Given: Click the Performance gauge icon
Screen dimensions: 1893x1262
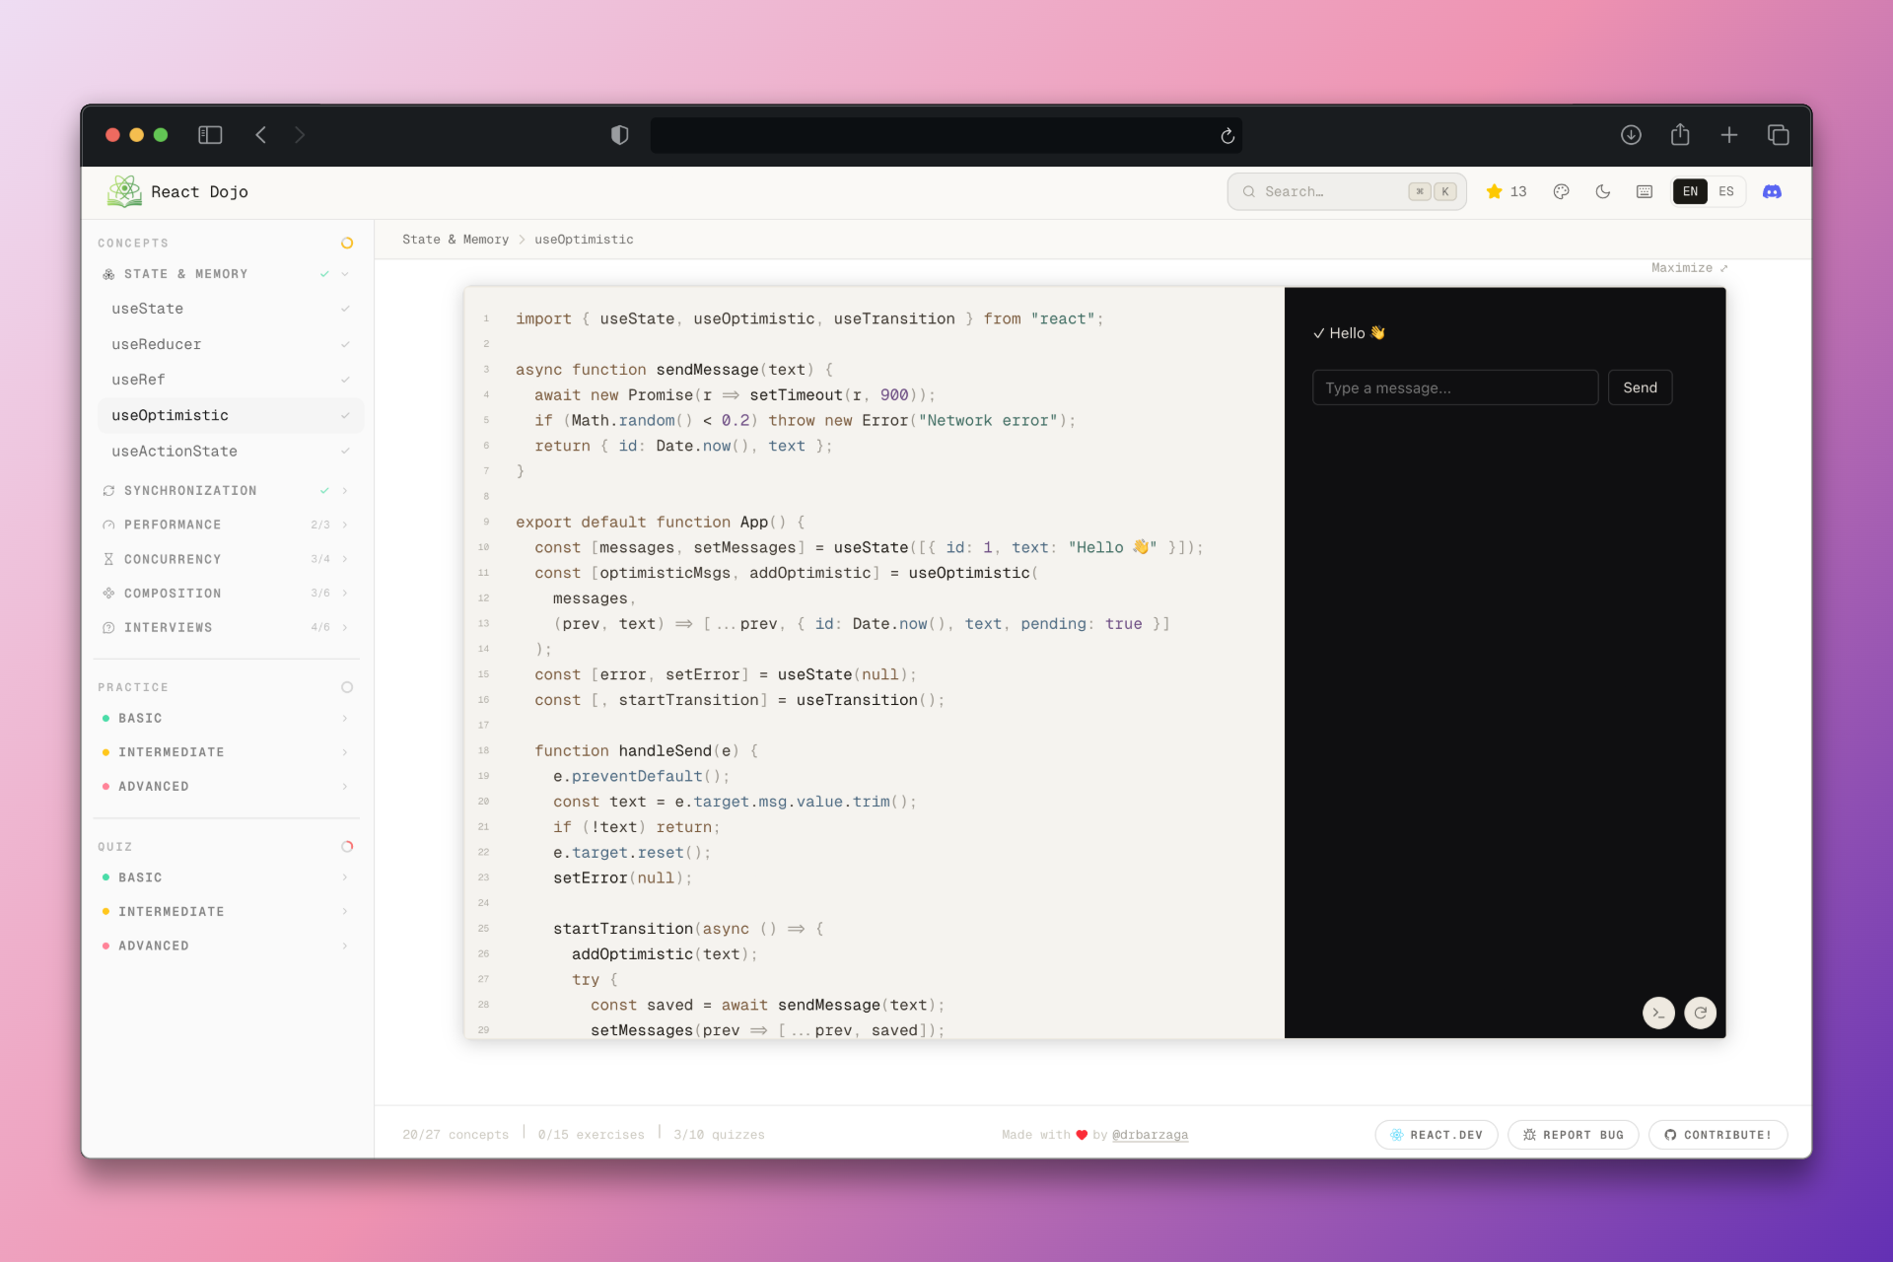Looking at the screenshot, I should click(108, 525).
